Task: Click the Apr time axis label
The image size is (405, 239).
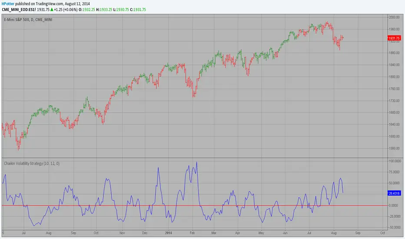Action: pyautogui.click(x=237, y=233)
